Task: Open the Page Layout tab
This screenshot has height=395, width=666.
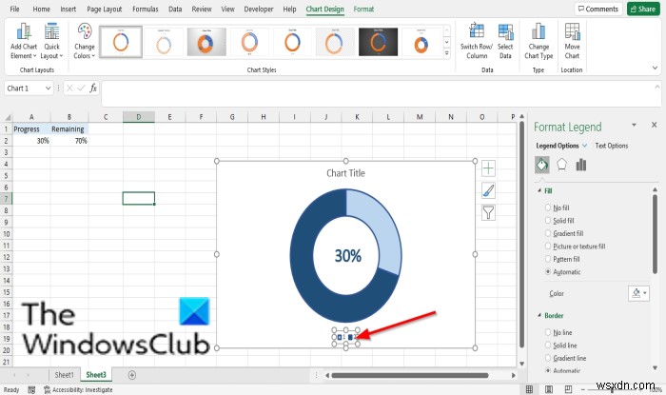Action: coord(104,9)
